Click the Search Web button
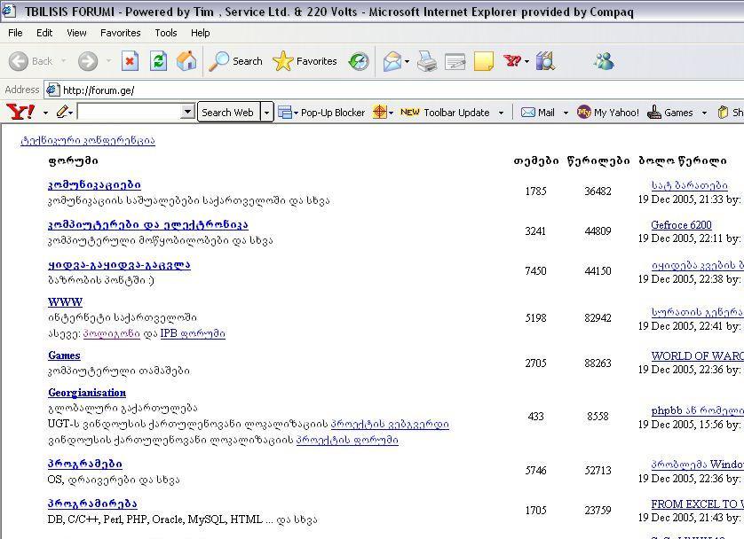Viewport: 744px width, 539px height. pos(227,113)
